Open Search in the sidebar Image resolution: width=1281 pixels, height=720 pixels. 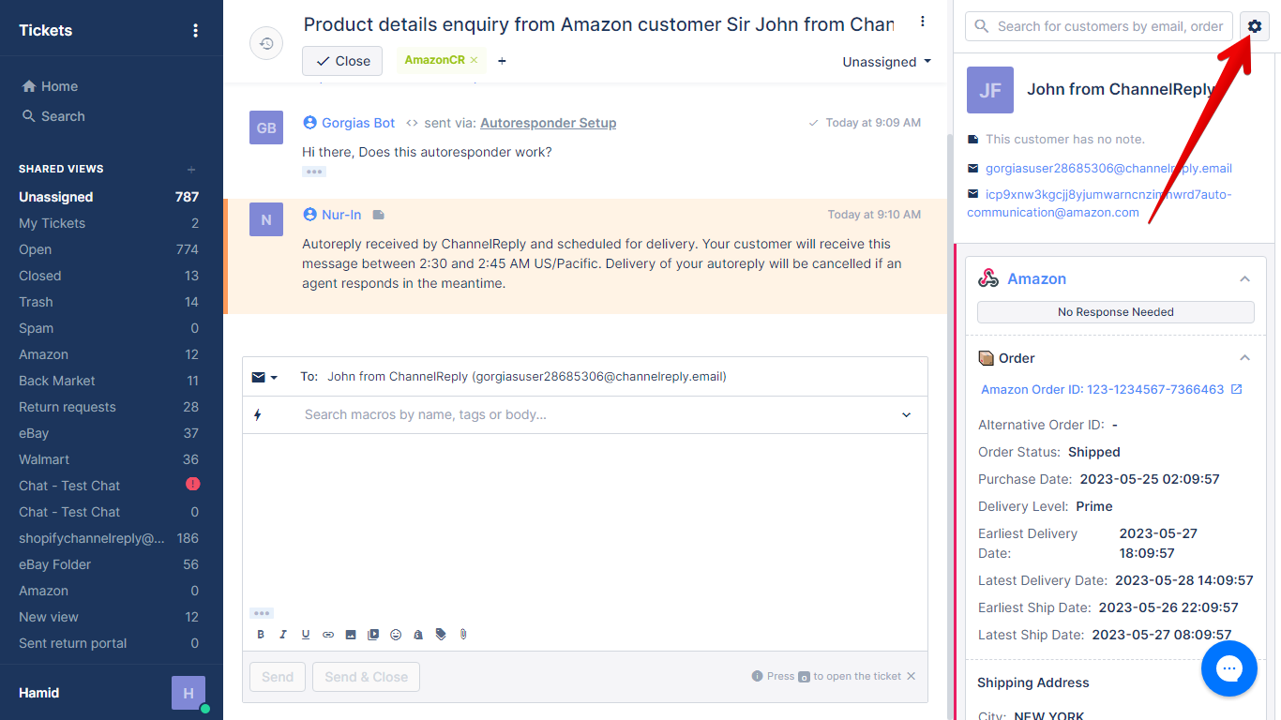pos(53,116)
